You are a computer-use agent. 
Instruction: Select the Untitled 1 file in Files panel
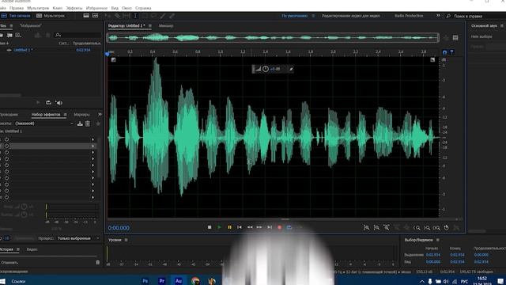coord(23,50)
